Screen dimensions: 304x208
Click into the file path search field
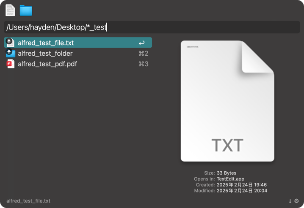[x=152, y=27]
